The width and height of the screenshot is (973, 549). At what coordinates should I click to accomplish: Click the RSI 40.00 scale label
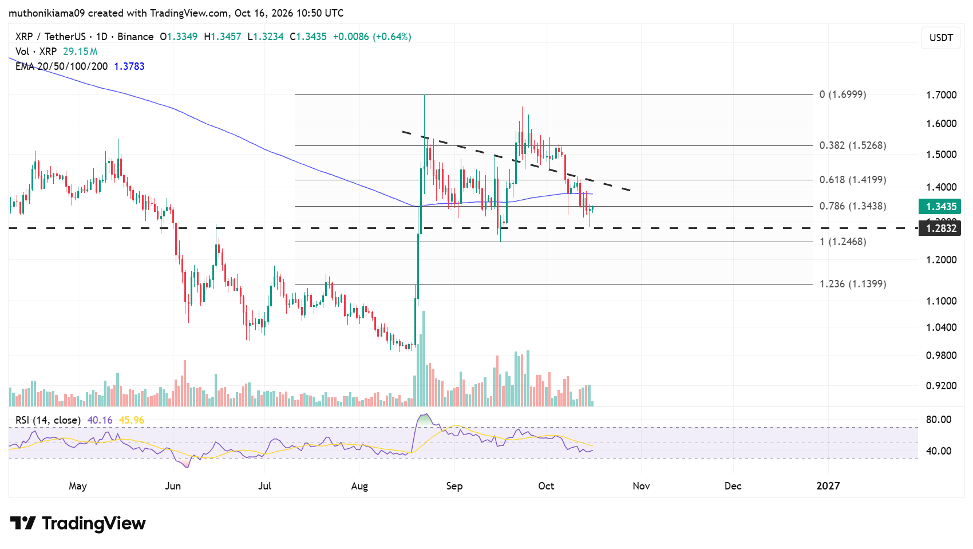click(939, 451)
